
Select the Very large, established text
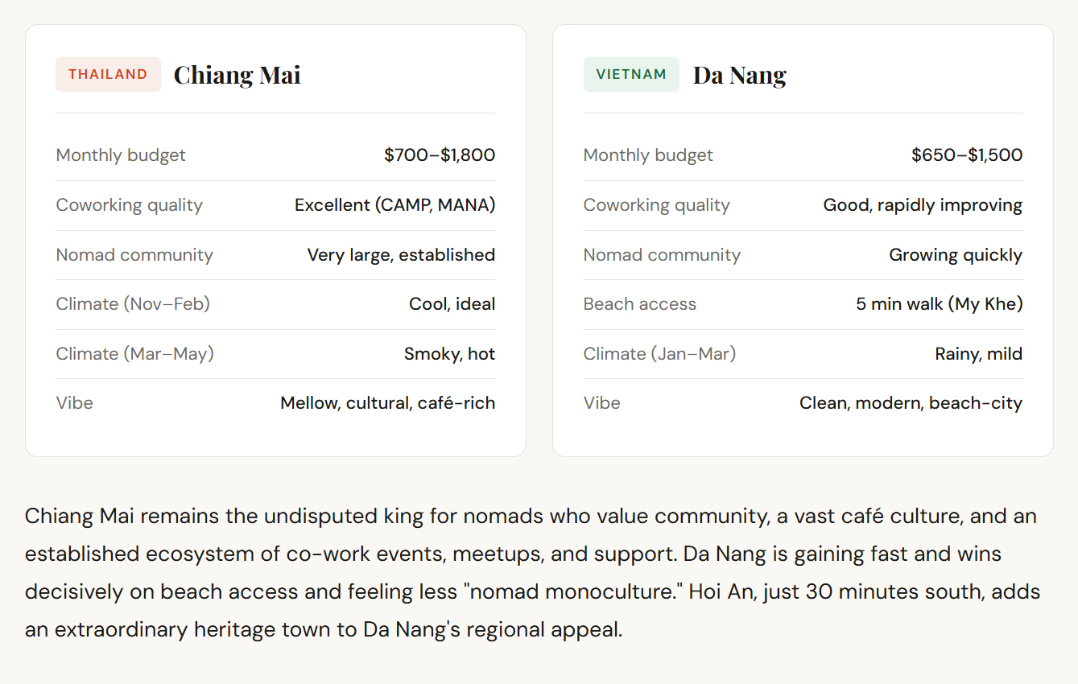400,255
